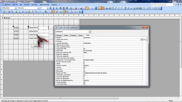Open the control selector dropdown in properties dialog
The height and width of the screenshot is (102, 182).
pyautogui.click(x=90, y=32)
